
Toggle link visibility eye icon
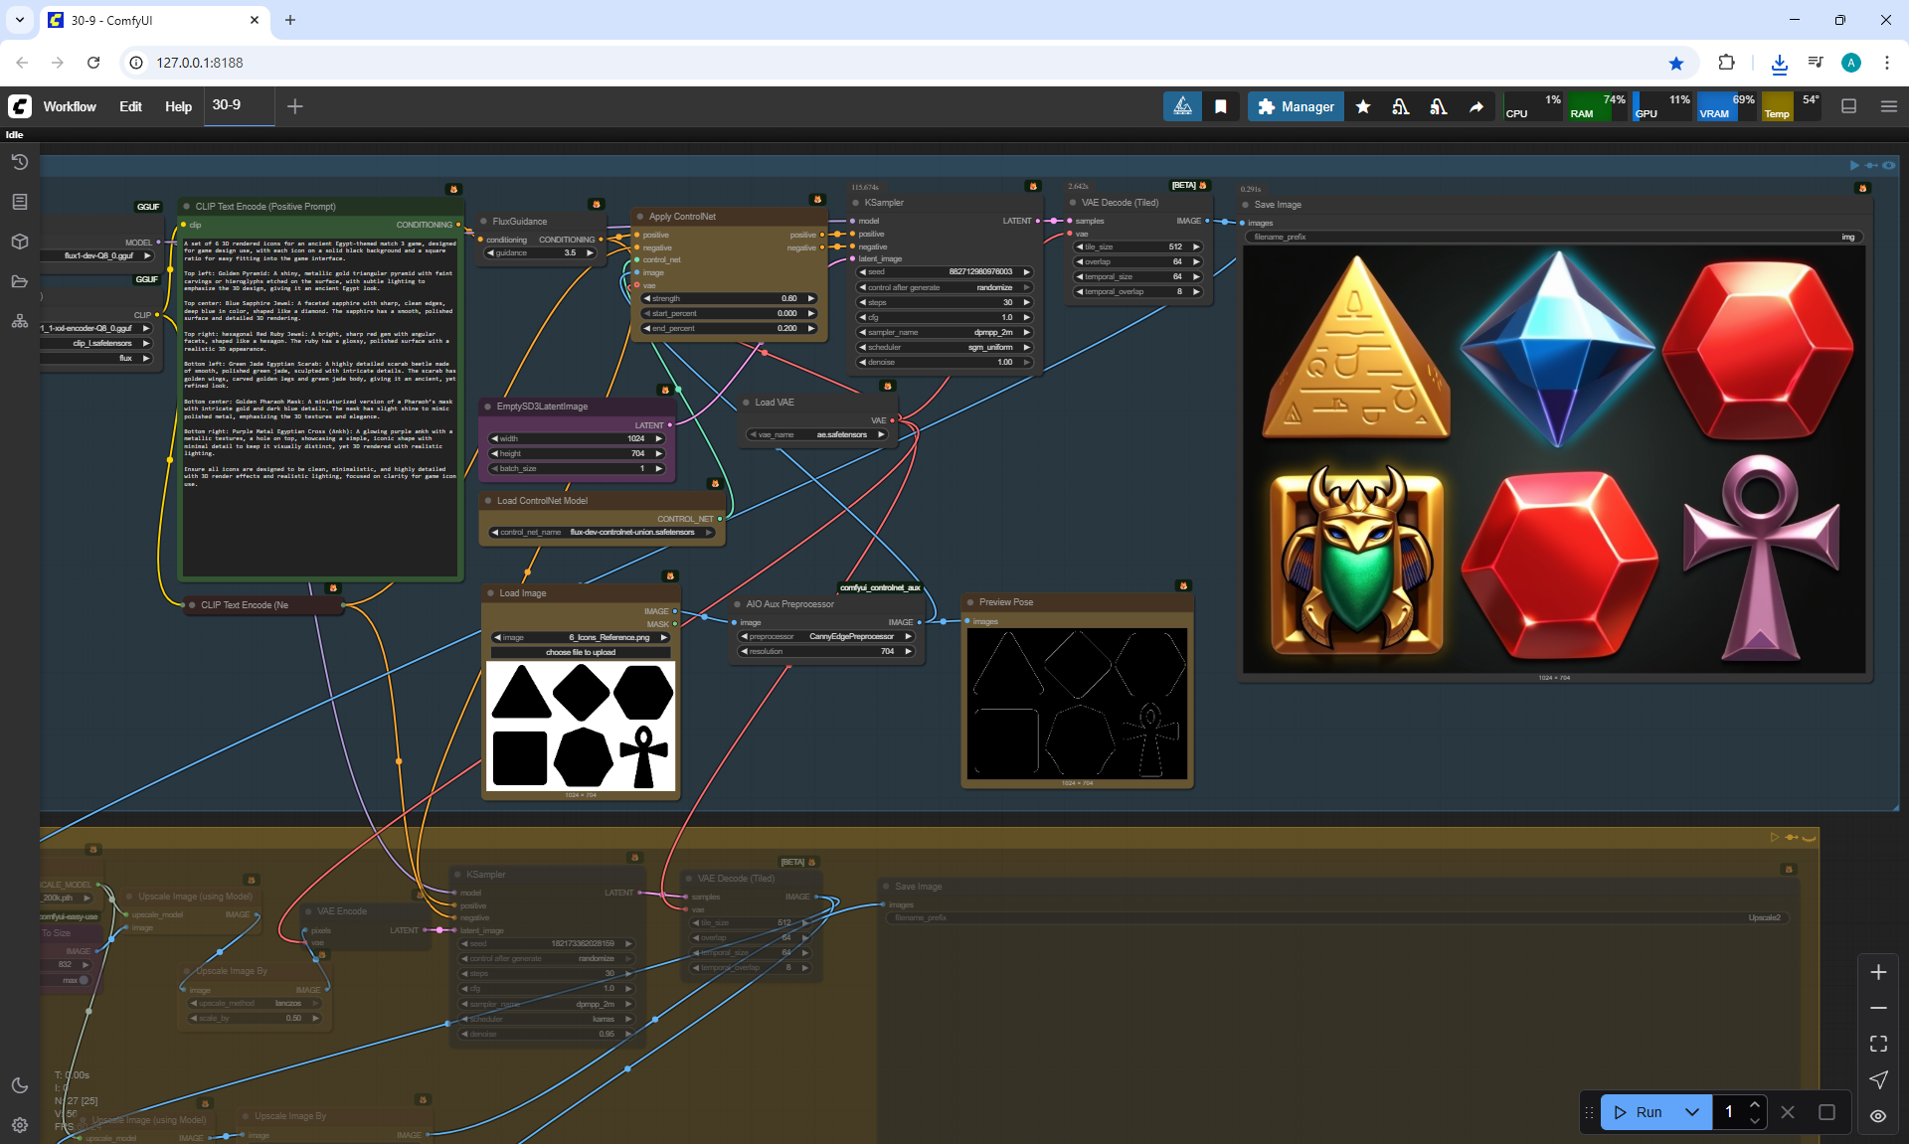click(x=1878, y=1115)
